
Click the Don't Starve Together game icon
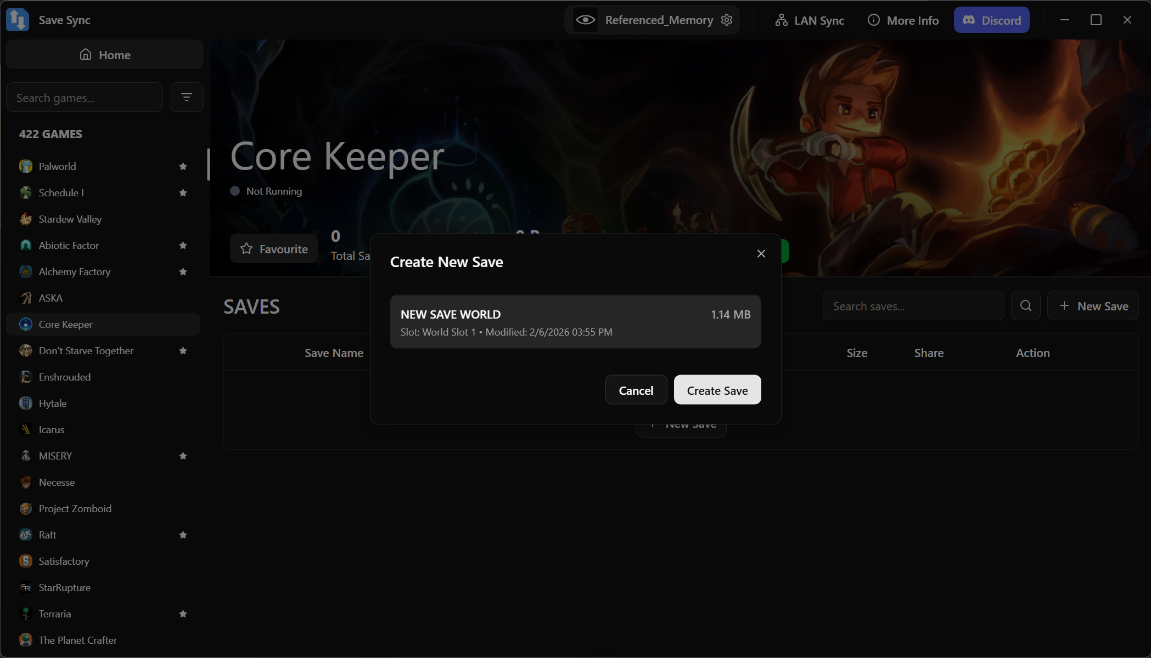click(26, 350)
